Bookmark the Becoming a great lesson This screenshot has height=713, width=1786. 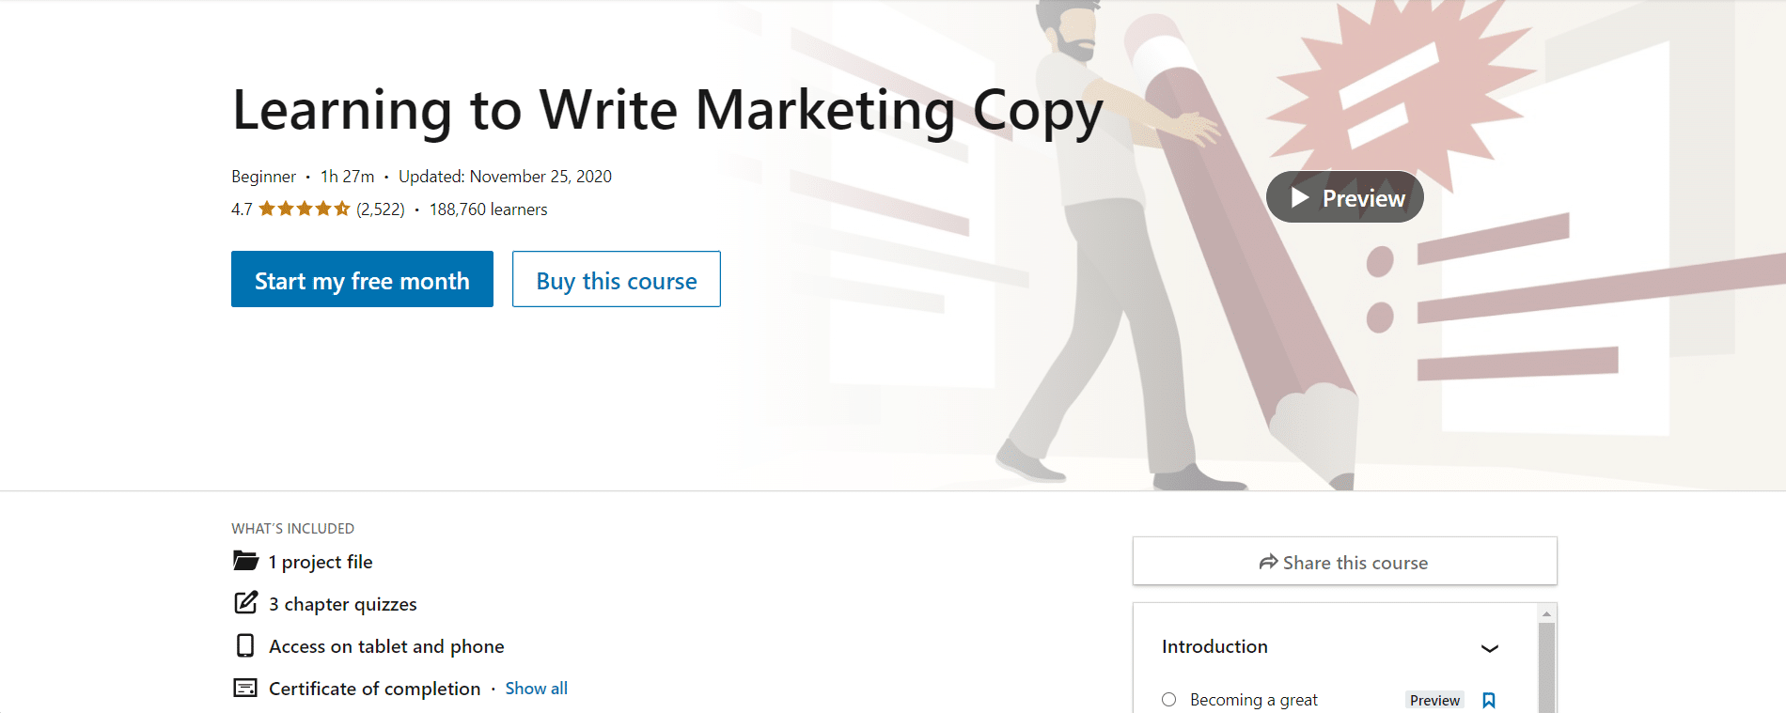[1488, 699]
